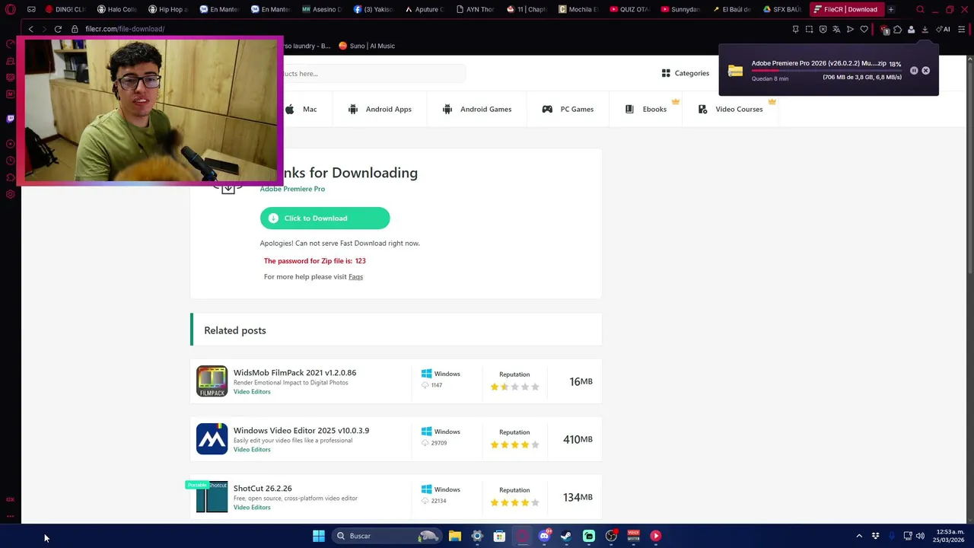Click Video Editors tag under WidsMob FilmPack
The height and width of the screenshot is (548, 974).
pyautogui.click(x=252, y=392)
